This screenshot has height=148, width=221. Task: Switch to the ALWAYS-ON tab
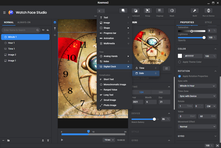[24, 23]
